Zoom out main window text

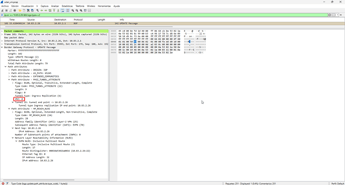77,10
